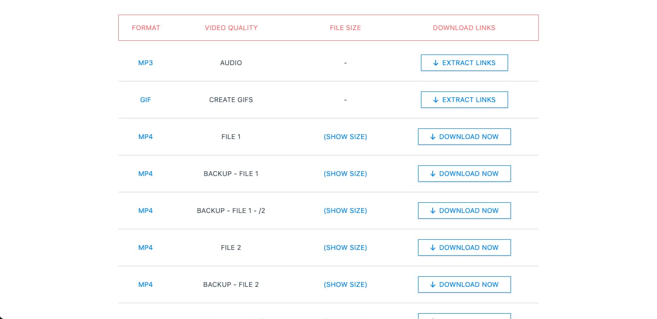Show size of BACKUP - FILE 1
The height and width of the screenshot is (319, 657).
point(346,174)
